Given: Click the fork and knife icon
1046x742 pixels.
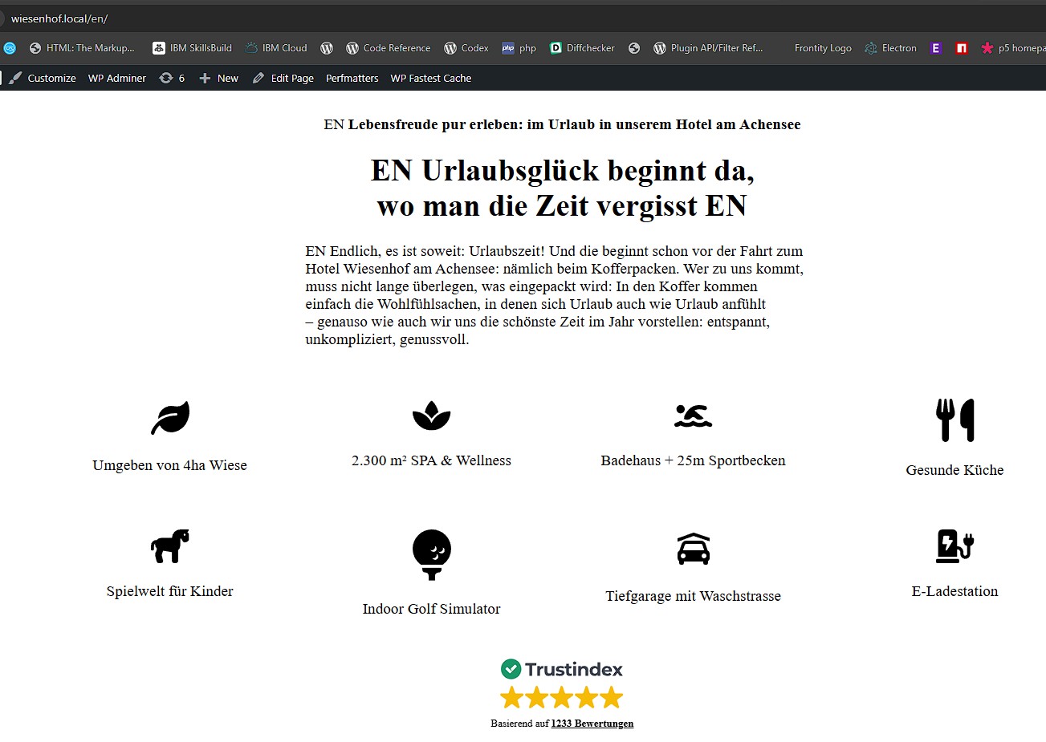Looking at the screenshot, I should [954, 420].
